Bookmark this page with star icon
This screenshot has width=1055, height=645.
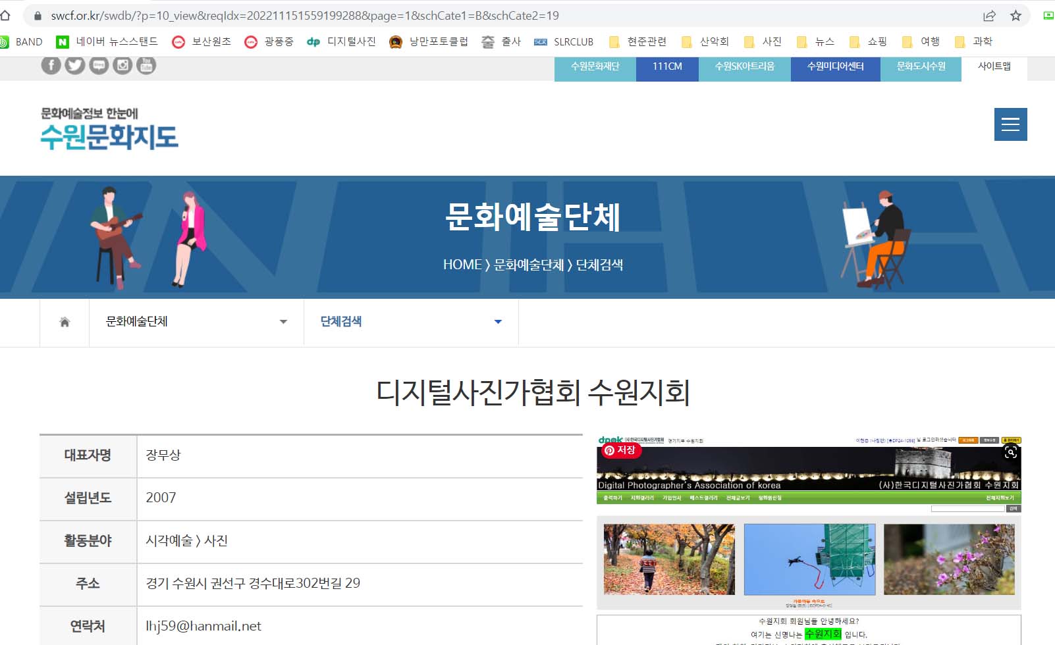tap(1015, 16)
